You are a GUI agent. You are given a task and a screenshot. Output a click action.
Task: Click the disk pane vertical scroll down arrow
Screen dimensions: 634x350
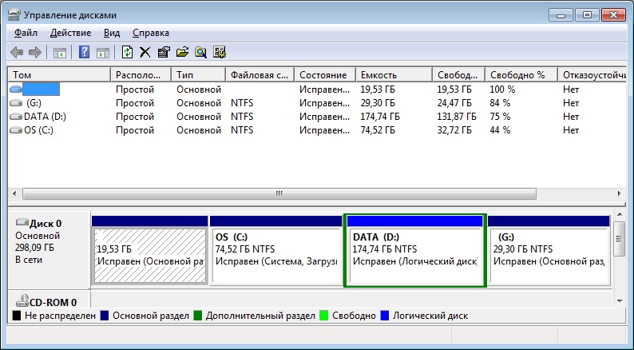[x=620, y=300]
